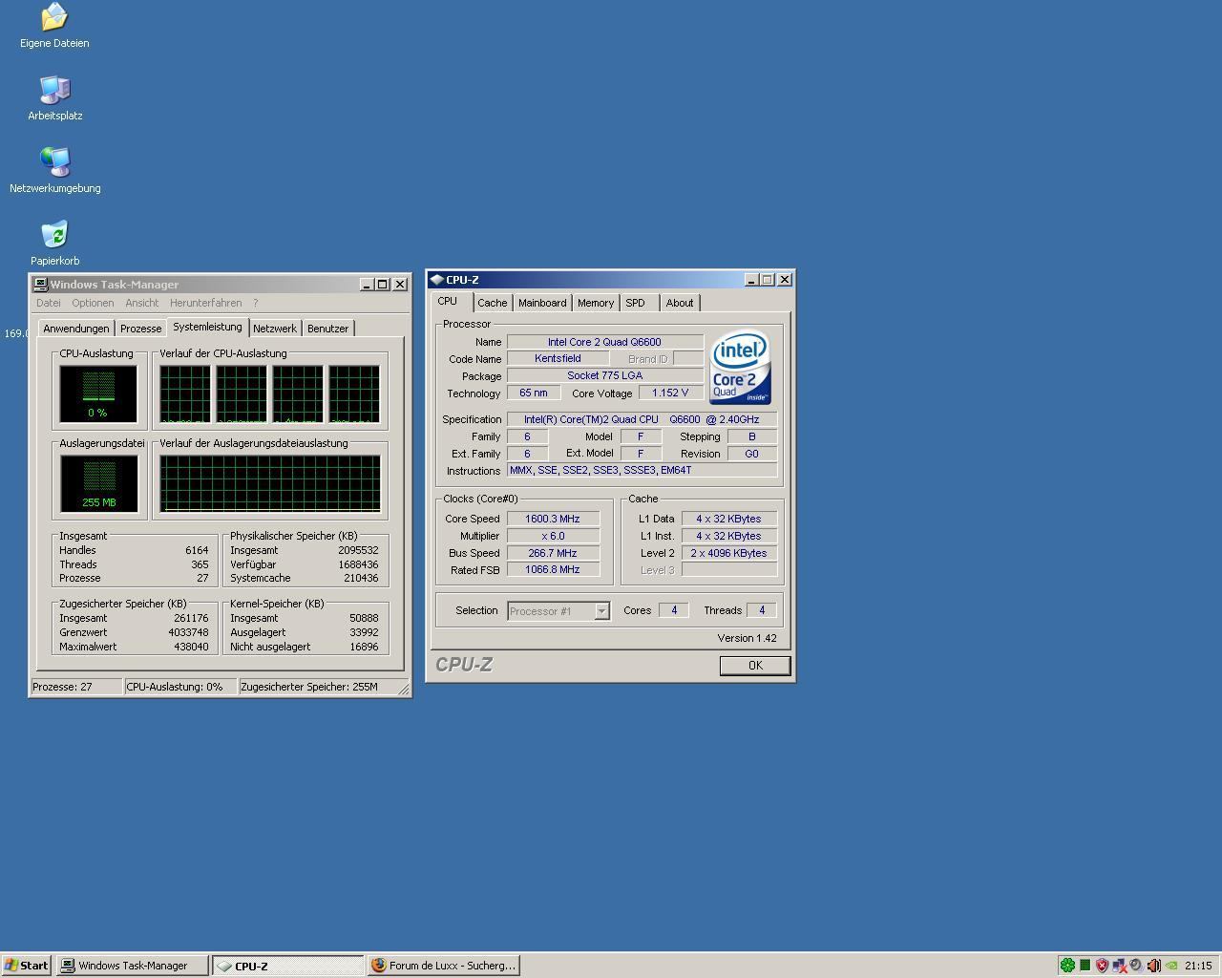The width and height of the screenshot is (1222, 978).
Task: Open the volume speaker tray icon
Action: (1153, 966)
